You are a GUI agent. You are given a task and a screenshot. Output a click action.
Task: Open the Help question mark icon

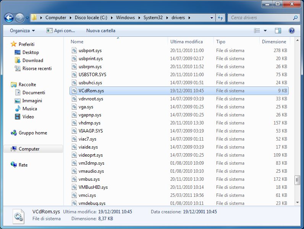pos(292,31)
